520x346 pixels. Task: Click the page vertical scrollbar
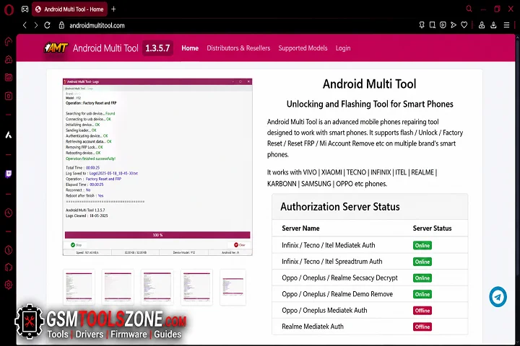tap(518, 156)
